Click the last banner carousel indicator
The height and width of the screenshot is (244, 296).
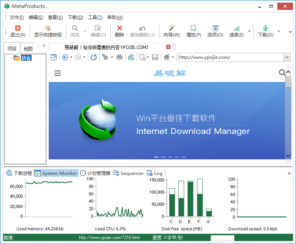point(184,157)
